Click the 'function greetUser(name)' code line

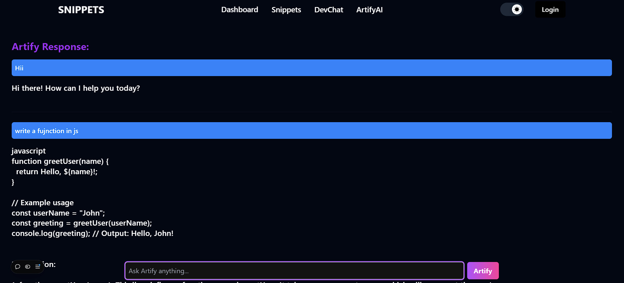(x=60, y=161)
